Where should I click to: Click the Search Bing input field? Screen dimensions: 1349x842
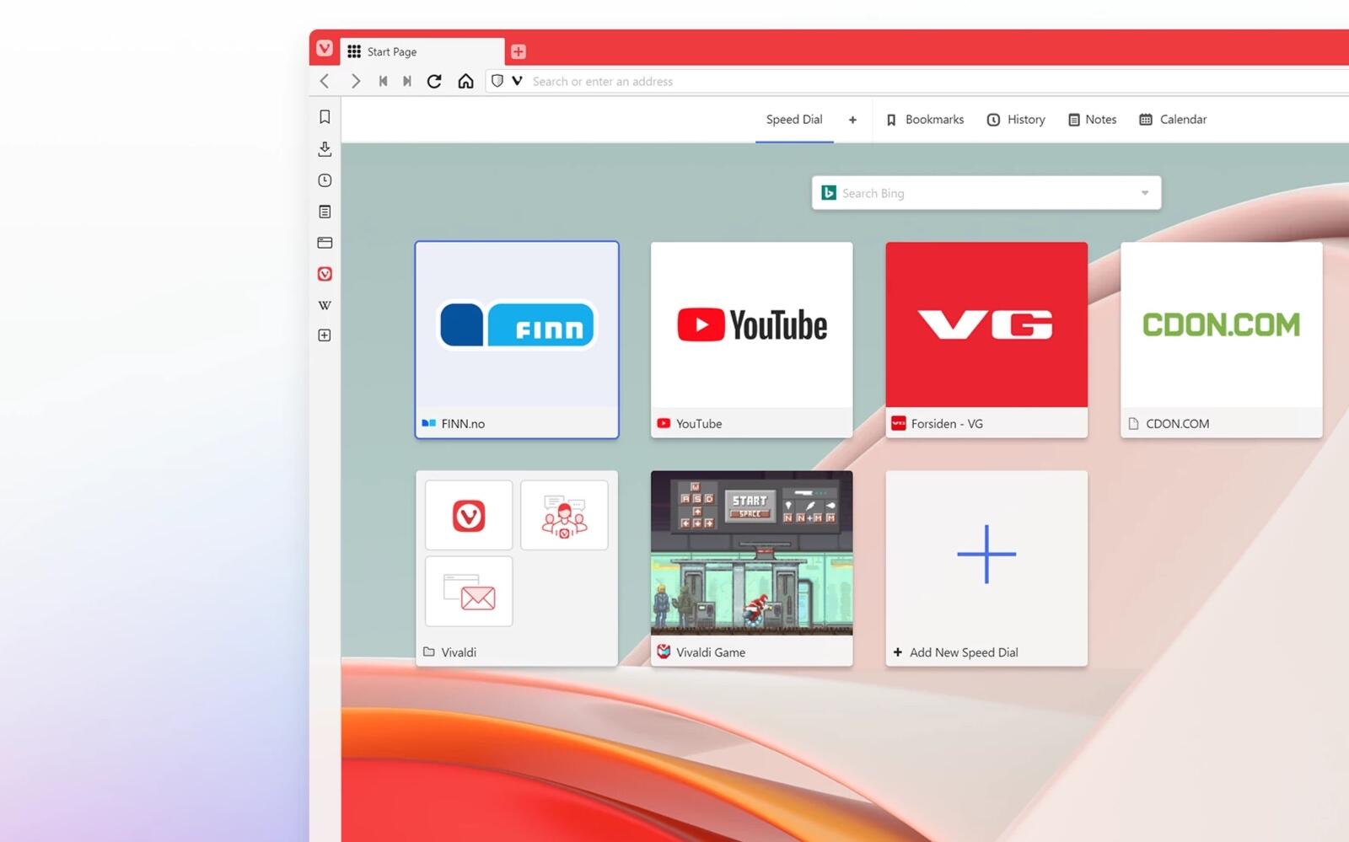coord(985,193)
